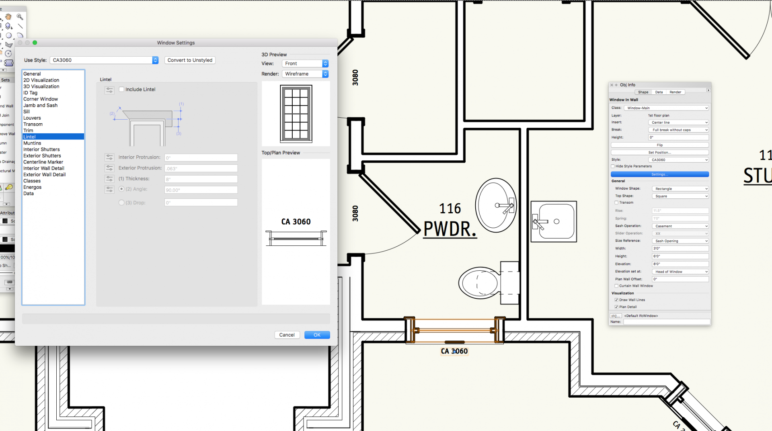Screen dimensions: 772x431
Task: Expand the Sash Operation dropdown
Action: (x=680, y=226)
